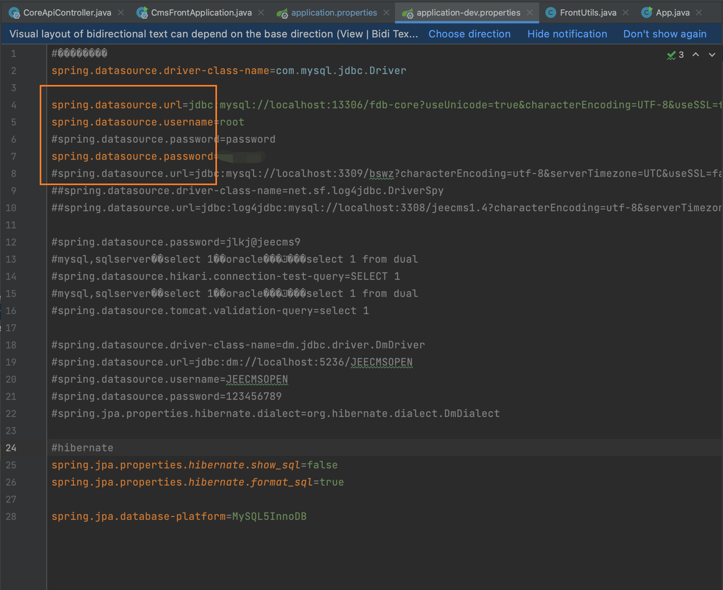Image resolution: width=723 pixels, height=590 pixels.
Task: Click Hide notification link
Action: (x=567, y=34)
